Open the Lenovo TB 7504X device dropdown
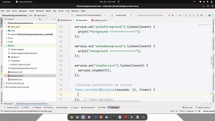 [89, 15]
